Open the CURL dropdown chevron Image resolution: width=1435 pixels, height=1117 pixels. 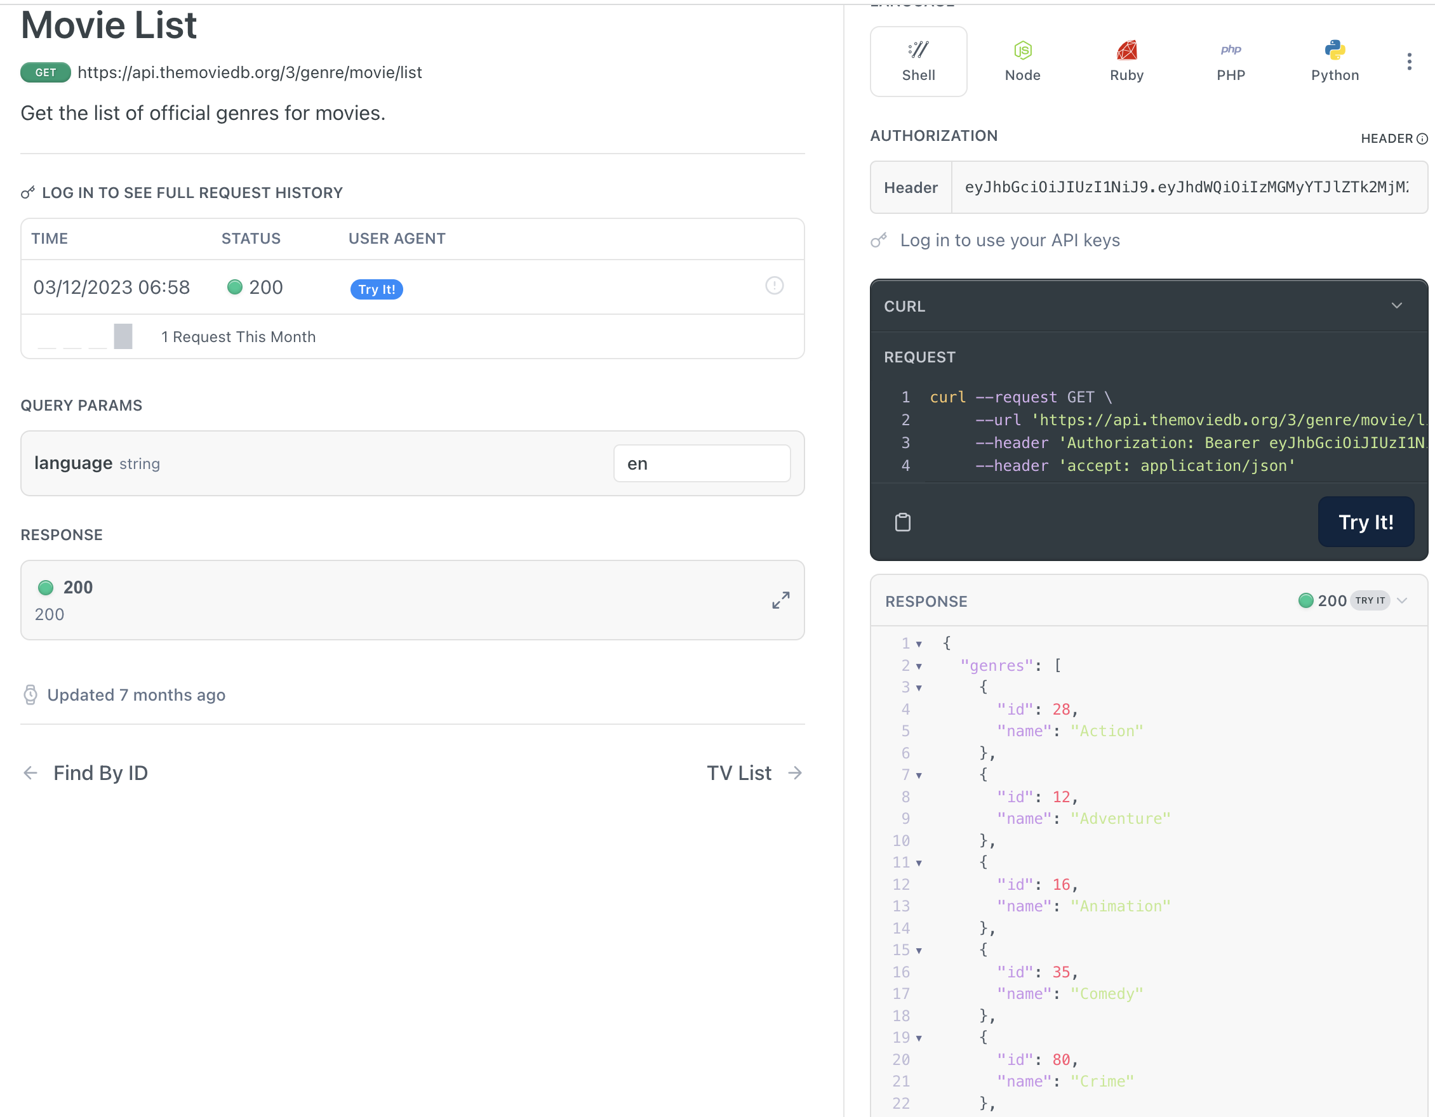[1396, 306]
